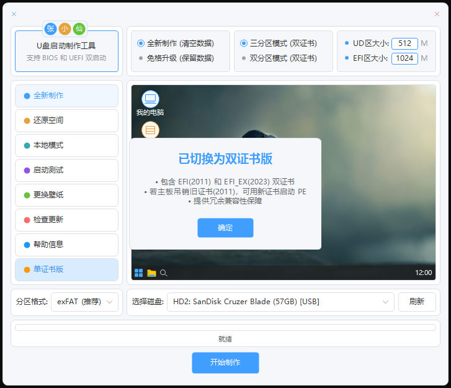Select 免格升级 (保留数据) radio option
Screen dimensions: 451x388
coord(176,58)
